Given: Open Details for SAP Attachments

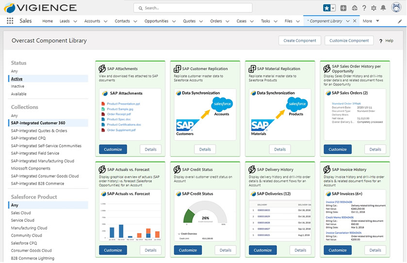Looking at the screenshot, I should 150,149.
